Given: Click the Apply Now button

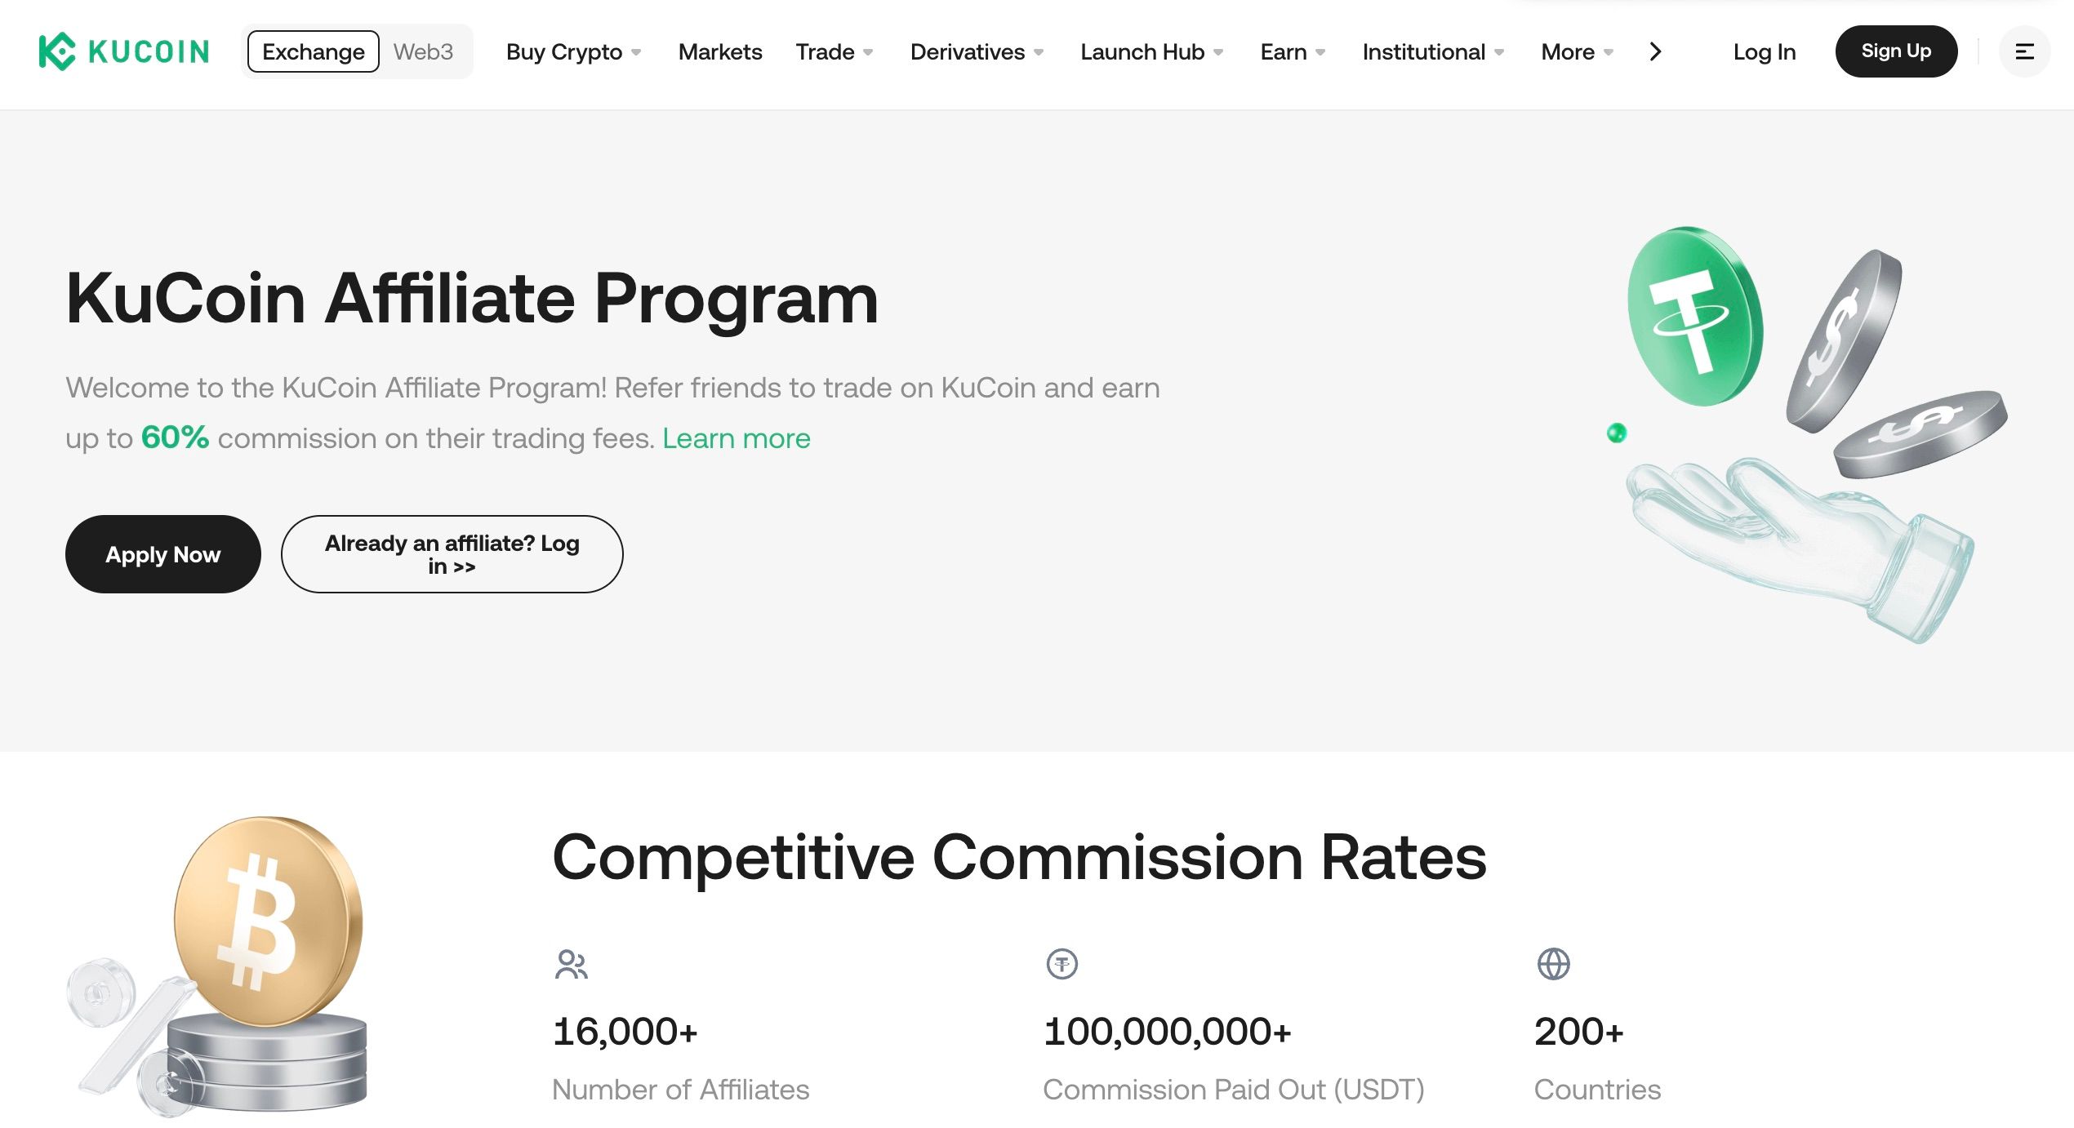Looking at the screenshot, I should 162,554.
